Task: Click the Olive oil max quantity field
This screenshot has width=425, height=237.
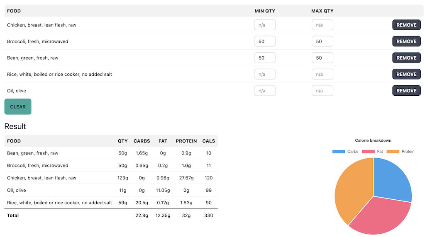Action: tap(322, 91)
